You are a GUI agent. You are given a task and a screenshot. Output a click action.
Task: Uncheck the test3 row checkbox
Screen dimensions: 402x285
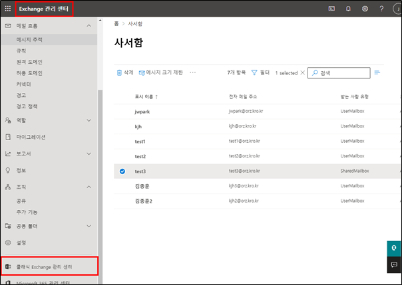pos(122,171)
